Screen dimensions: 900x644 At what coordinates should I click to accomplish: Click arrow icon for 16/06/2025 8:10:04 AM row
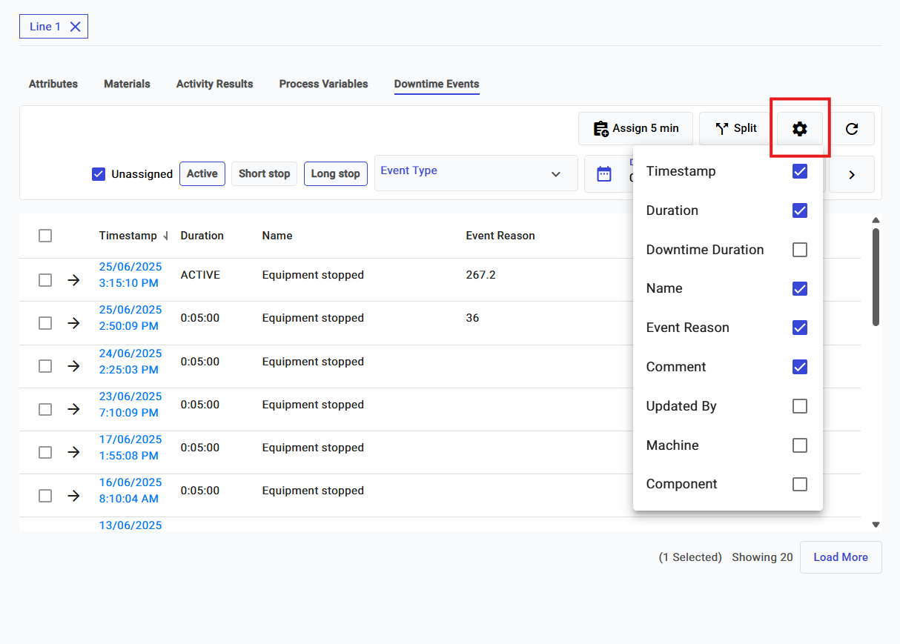point(73,495)
